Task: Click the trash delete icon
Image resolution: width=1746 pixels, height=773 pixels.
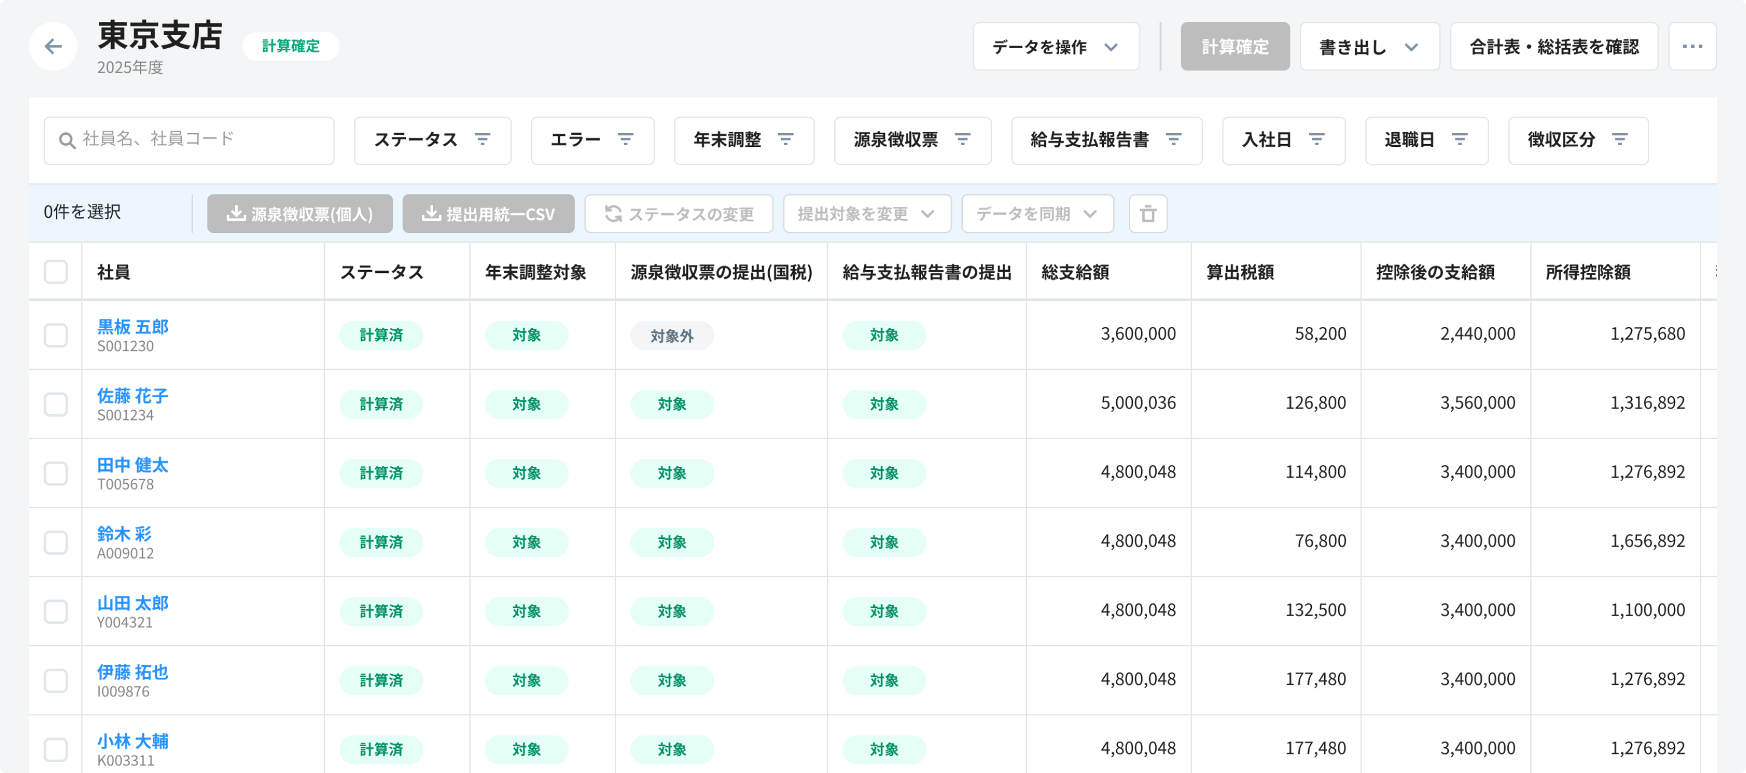Action: point(1148,213)
